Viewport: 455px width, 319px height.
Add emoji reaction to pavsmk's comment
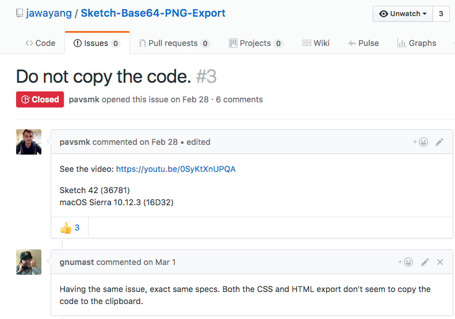pos(420,142)
